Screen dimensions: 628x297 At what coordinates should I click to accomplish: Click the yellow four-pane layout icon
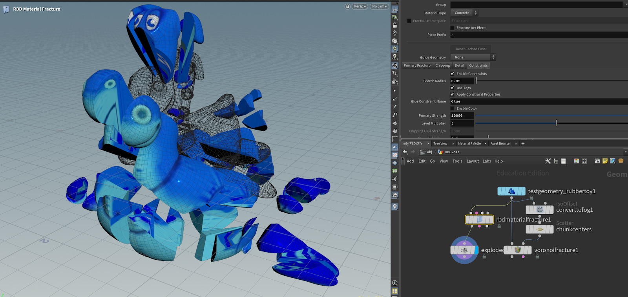tap(395, 291)
